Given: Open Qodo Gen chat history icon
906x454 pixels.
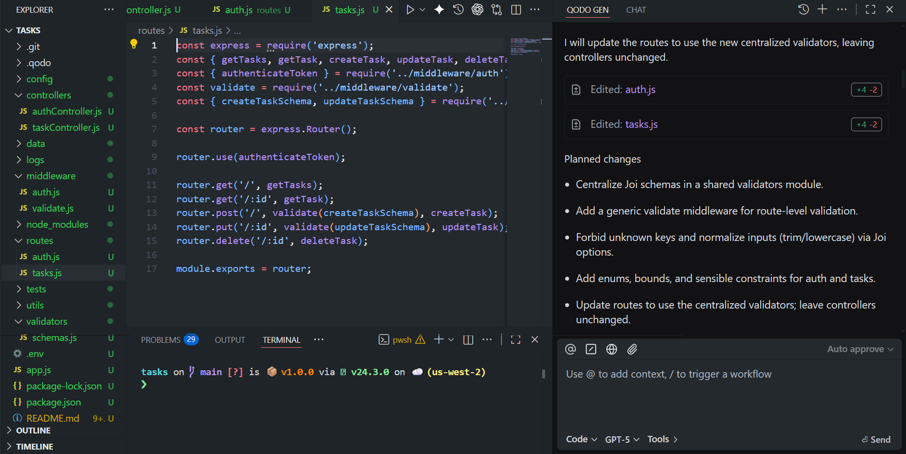Looking at the screenshot, I should click(x=803, y=9).
